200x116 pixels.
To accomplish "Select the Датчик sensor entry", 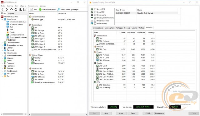I will [x=12, y=40].
